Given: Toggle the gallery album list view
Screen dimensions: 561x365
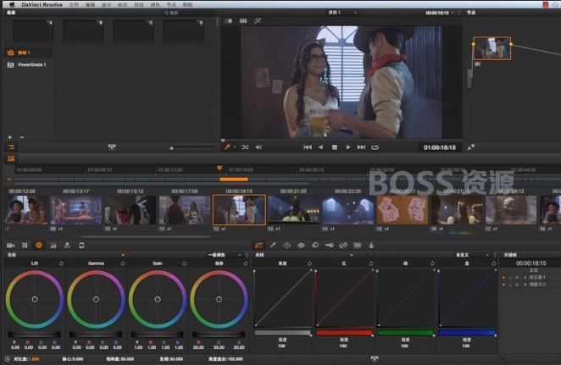Looking at the screenshot, I should coord(11,147).
